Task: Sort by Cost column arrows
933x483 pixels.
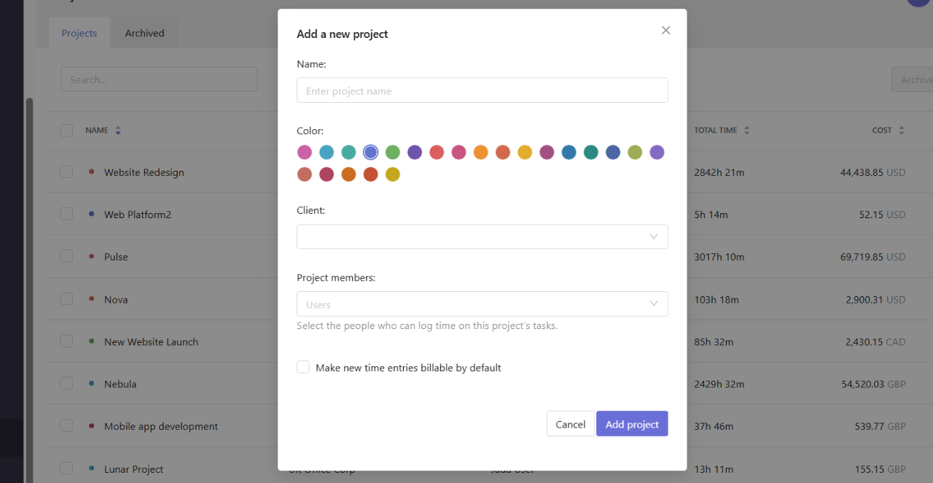Action: pyautogui.click(x=902, y=131)
